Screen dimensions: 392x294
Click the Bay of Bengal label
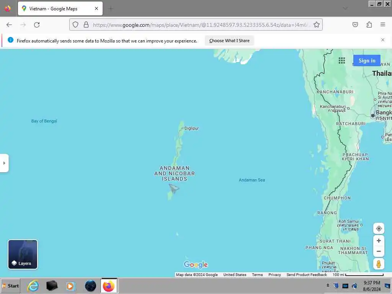[44, 121]
